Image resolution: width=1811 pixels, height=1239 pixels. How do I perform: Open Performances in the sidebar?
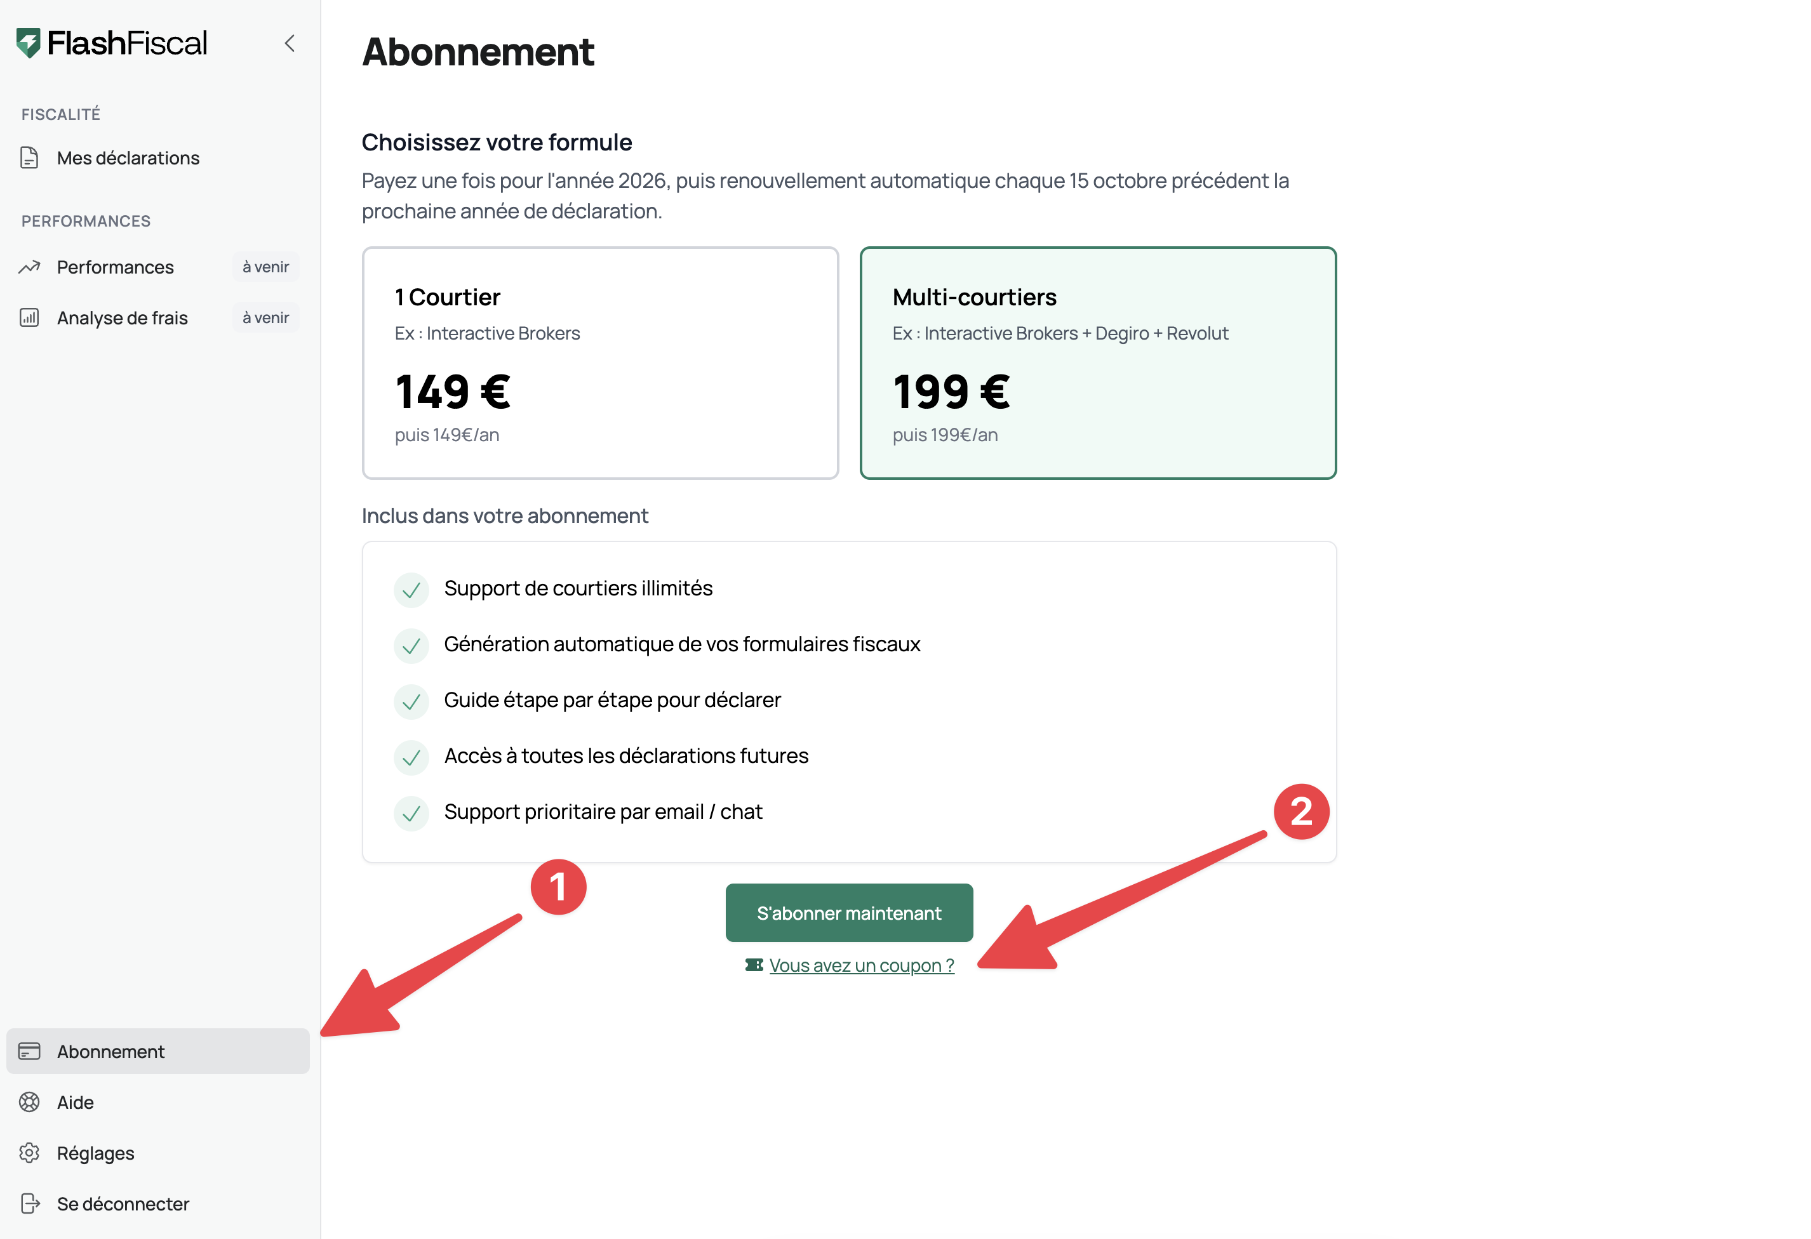(x=116, y=267)
